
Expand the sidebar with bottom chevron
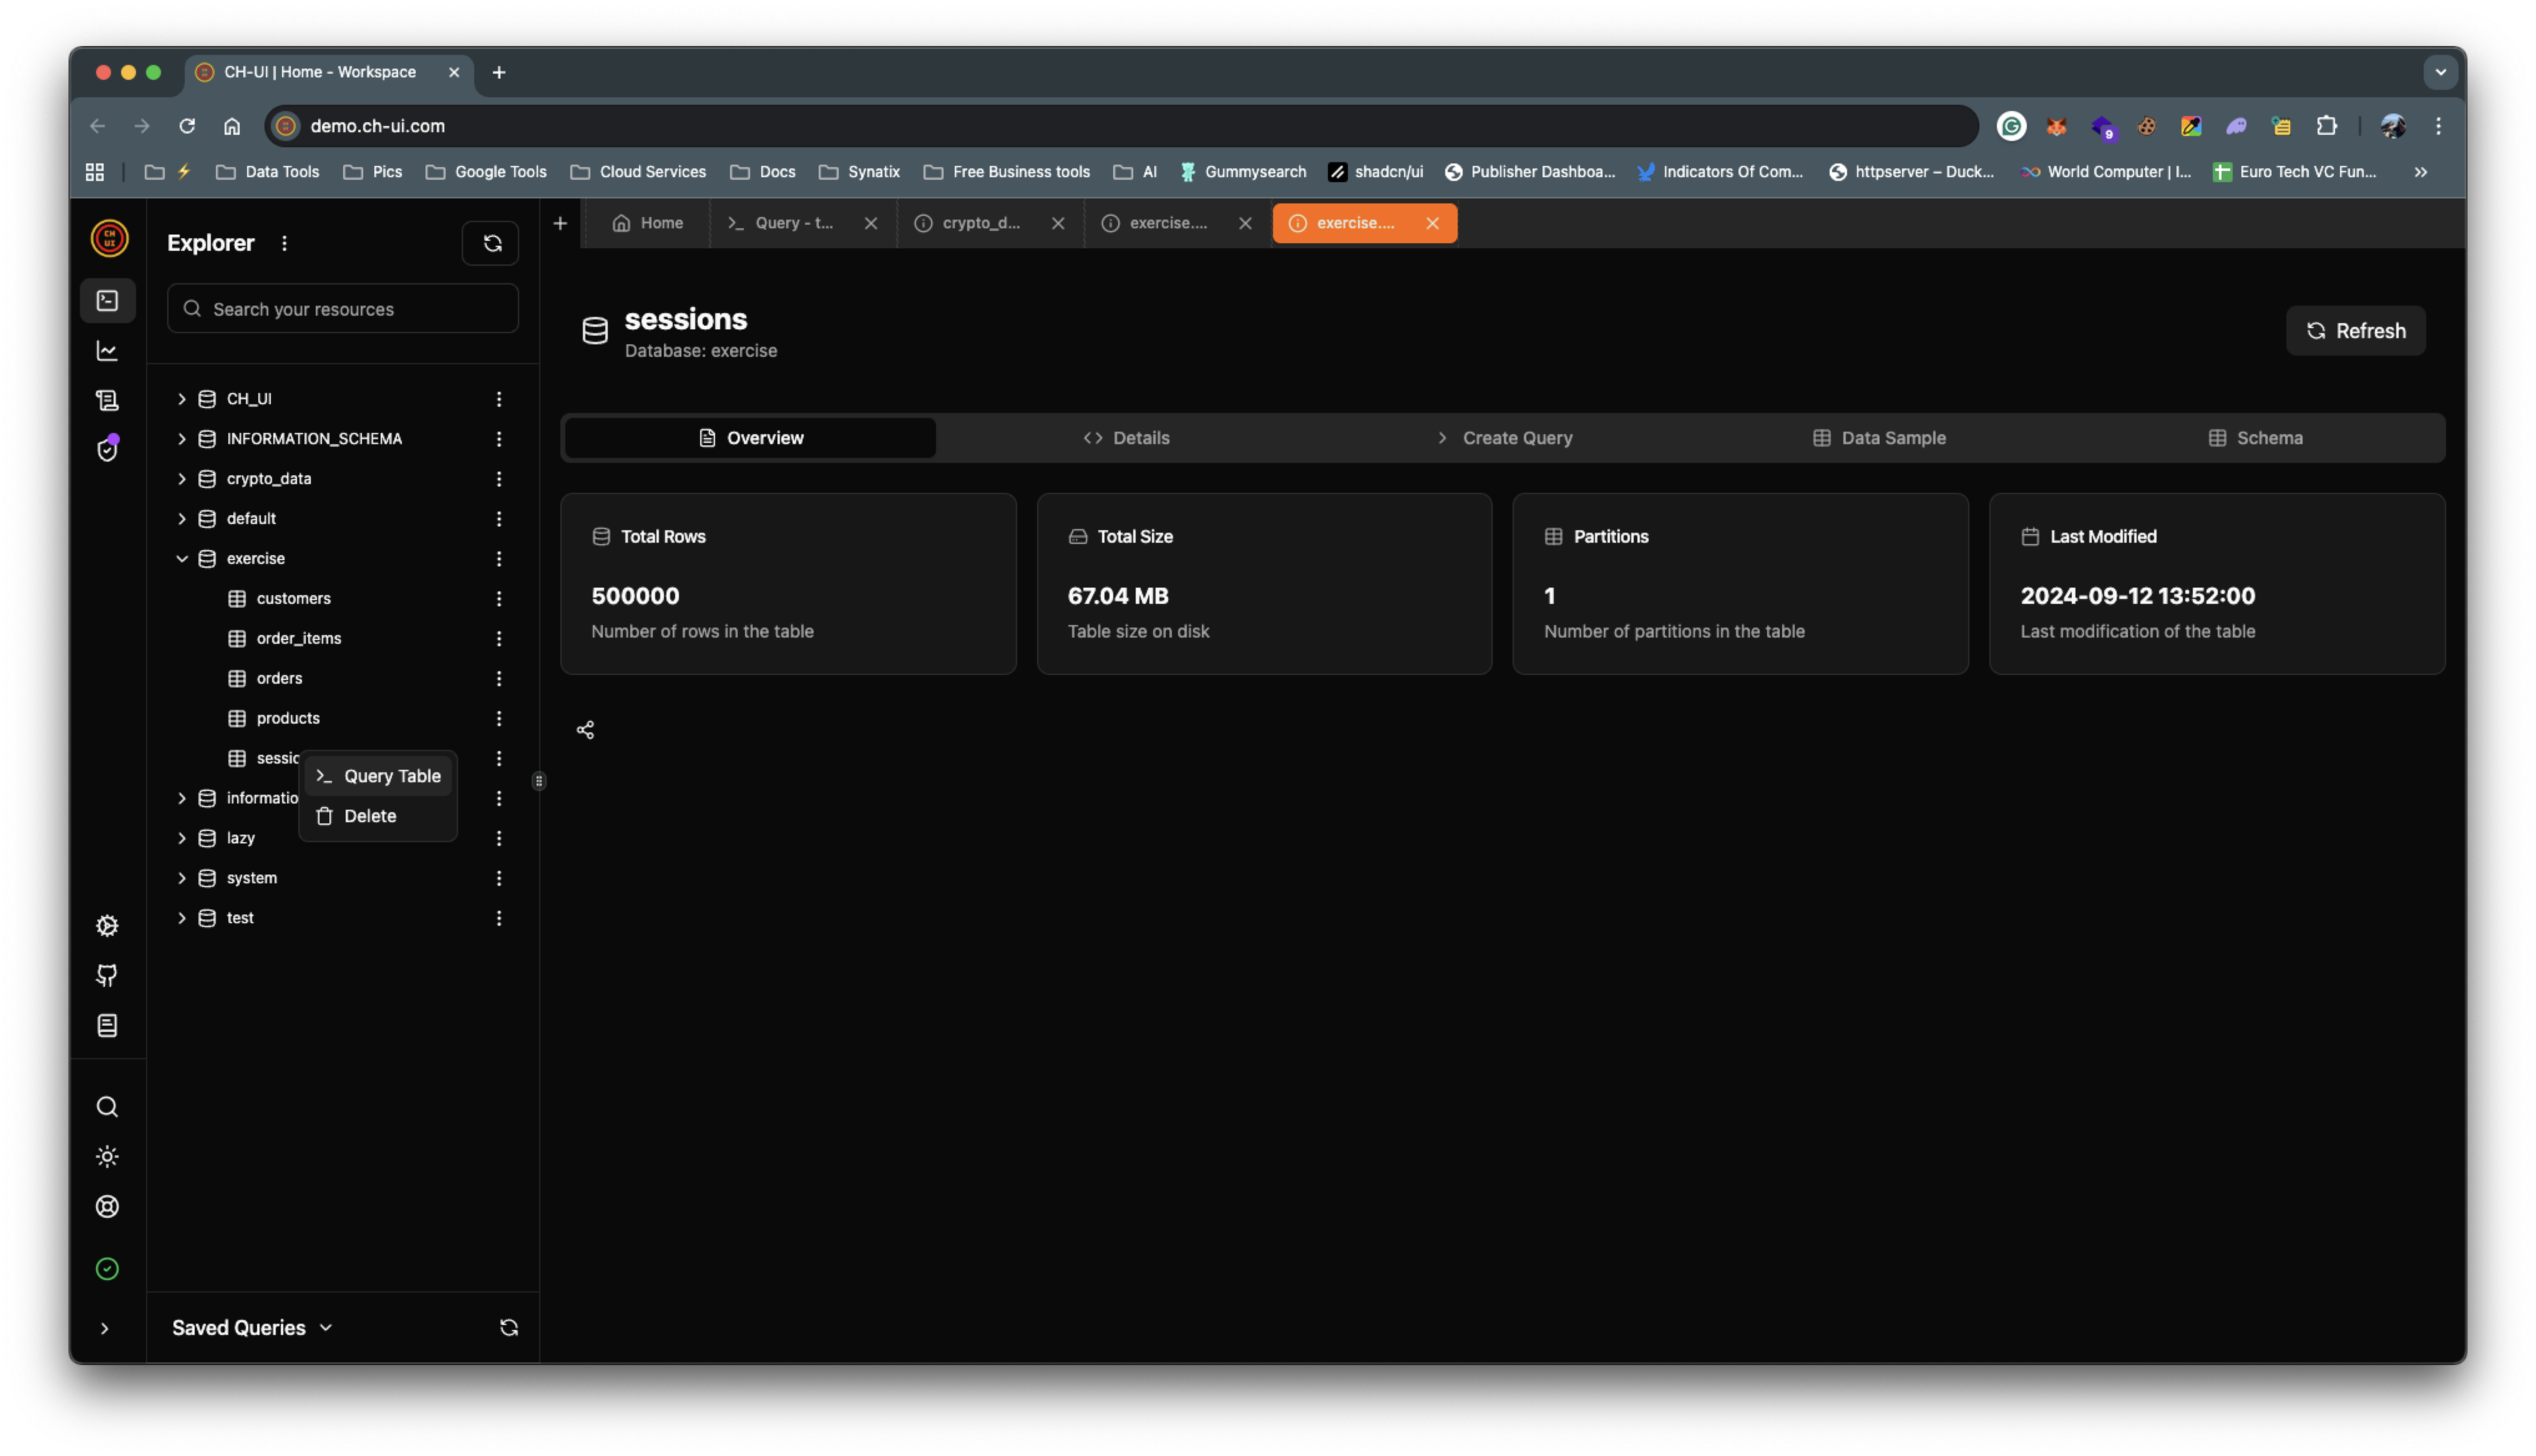pyautogui.click(x=104, y=1328)
